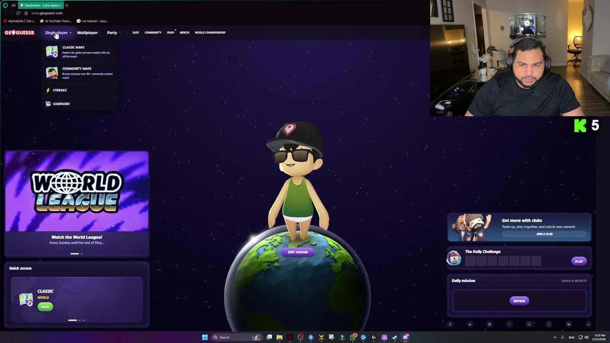The width and height of the screenshot is (610, 343).
Task: Click Watch the World League! text
Action: [x=77, y=237]
